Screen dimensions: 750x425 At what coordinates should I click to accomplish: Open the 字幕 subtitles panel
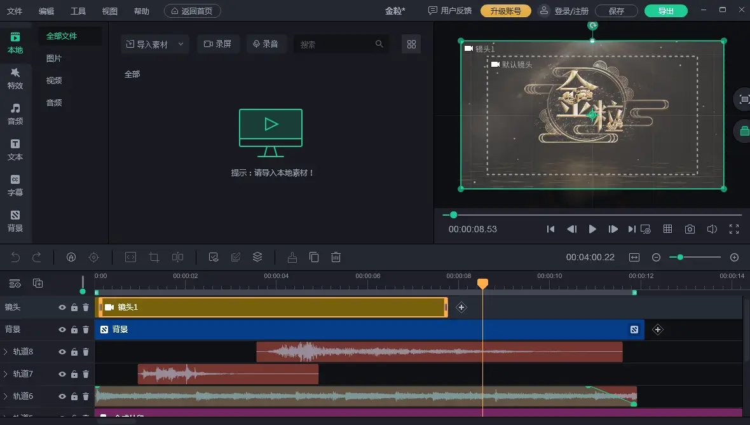click(x=15, y=185)
